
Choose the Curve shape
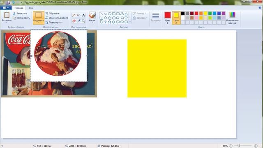106,14
